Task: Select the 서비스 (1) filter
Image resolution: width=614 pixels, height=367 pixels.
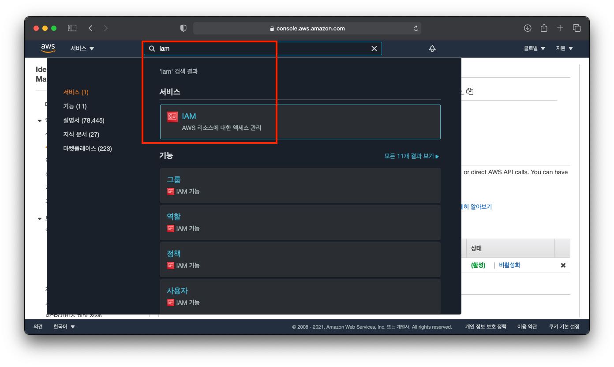Action: (76, 92)
